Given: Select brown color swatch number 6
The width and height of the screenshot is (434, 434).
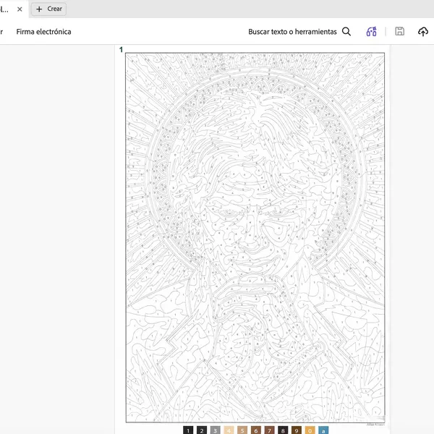Looking at the screenshot, I should (256, 430).
